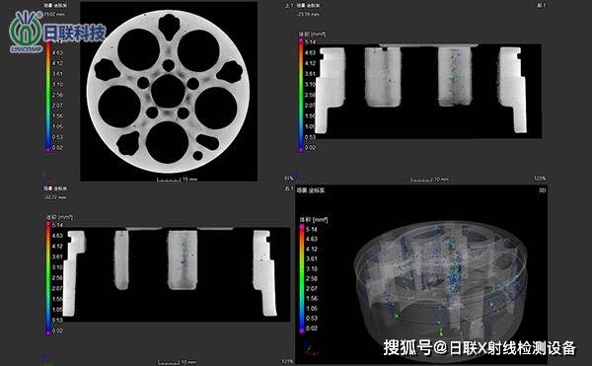
Task: Click the rainbow volume color bar in 3D view
Action: tap(302, 278)
